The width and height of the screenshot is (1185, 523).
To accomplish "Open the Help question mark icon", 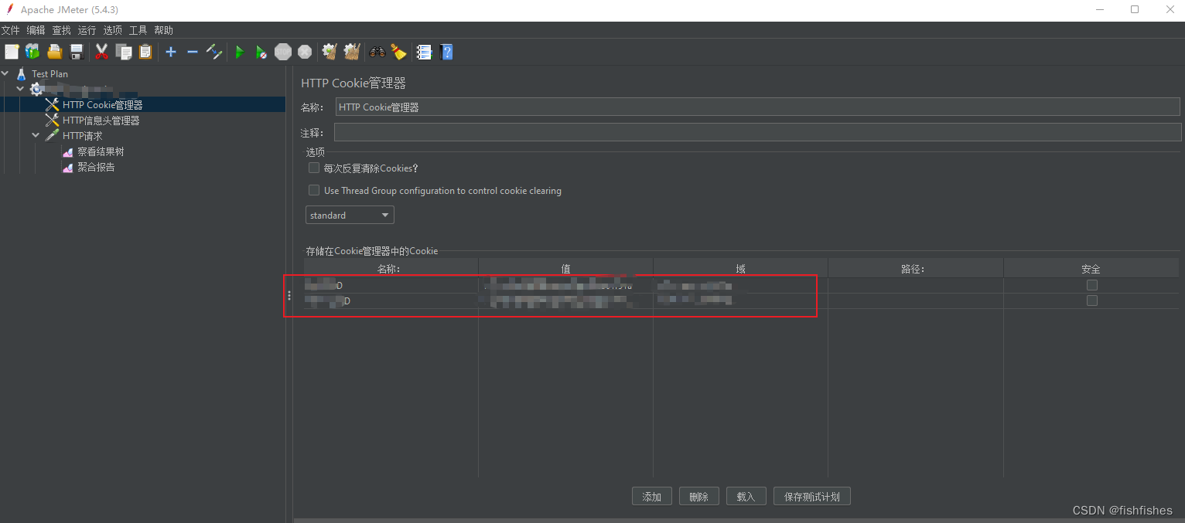I will point(446,52).
